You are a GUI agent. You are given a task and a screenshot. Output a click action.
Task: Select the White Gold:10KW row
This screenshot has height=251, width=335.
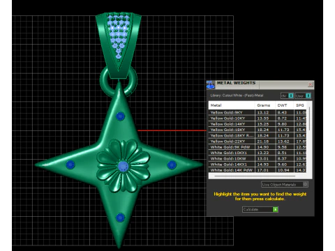pyautogui.click(x=258, y=159)
